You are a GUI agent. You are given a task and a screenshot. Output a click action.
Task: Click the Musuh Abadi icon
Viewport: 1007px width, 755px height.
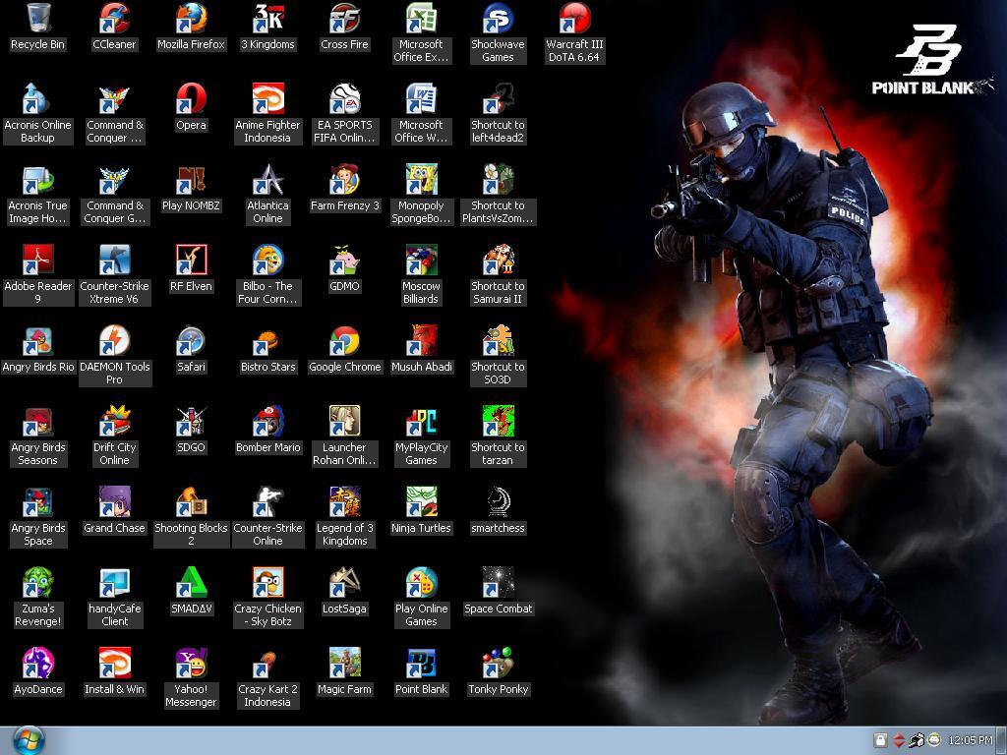pyautogui.click(x=421, y=341)
